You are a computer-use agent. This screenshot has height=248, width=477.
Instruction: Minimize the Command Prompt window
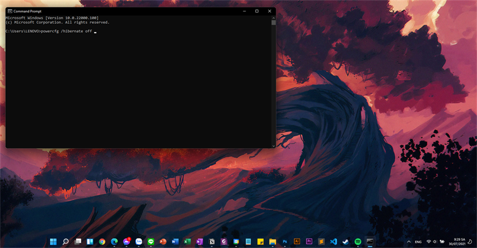tap(244, 11)
